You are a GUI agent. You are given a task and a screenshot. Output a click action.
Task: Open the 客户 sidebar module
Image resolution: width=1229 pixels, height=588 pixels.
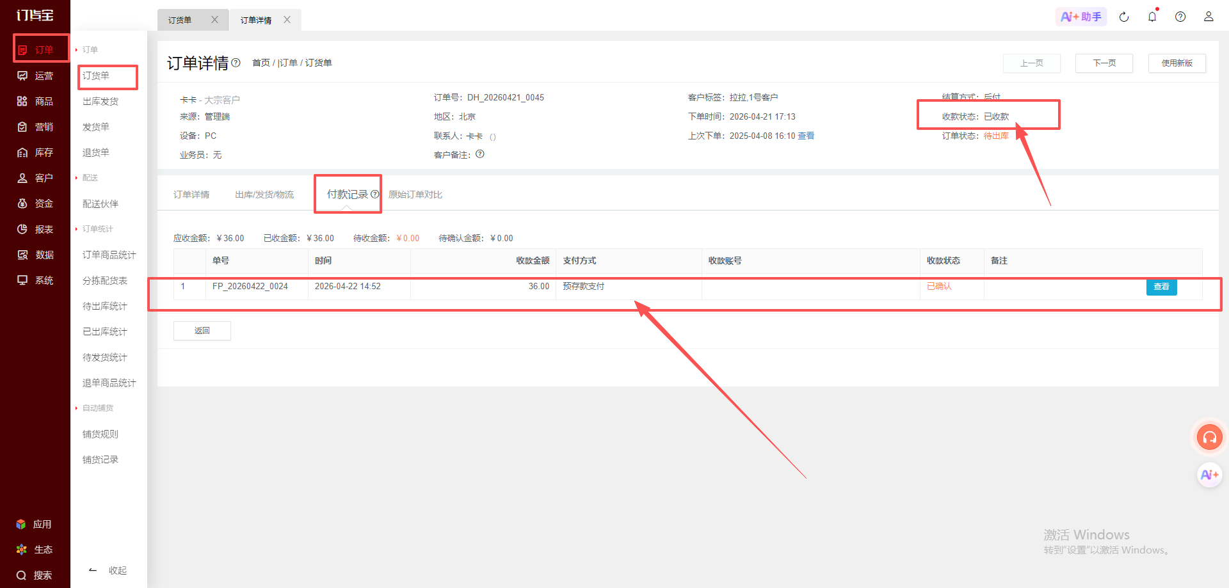35,178
